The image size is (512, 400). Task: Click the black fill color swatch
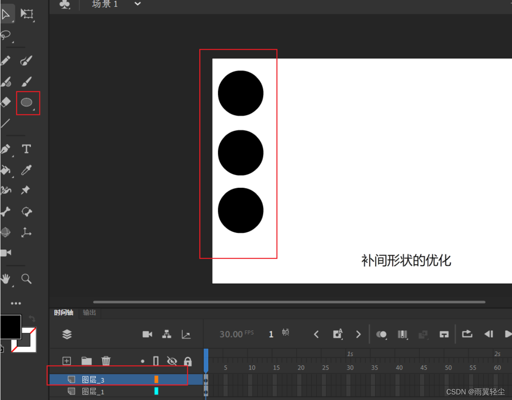[x=10, y=327]
